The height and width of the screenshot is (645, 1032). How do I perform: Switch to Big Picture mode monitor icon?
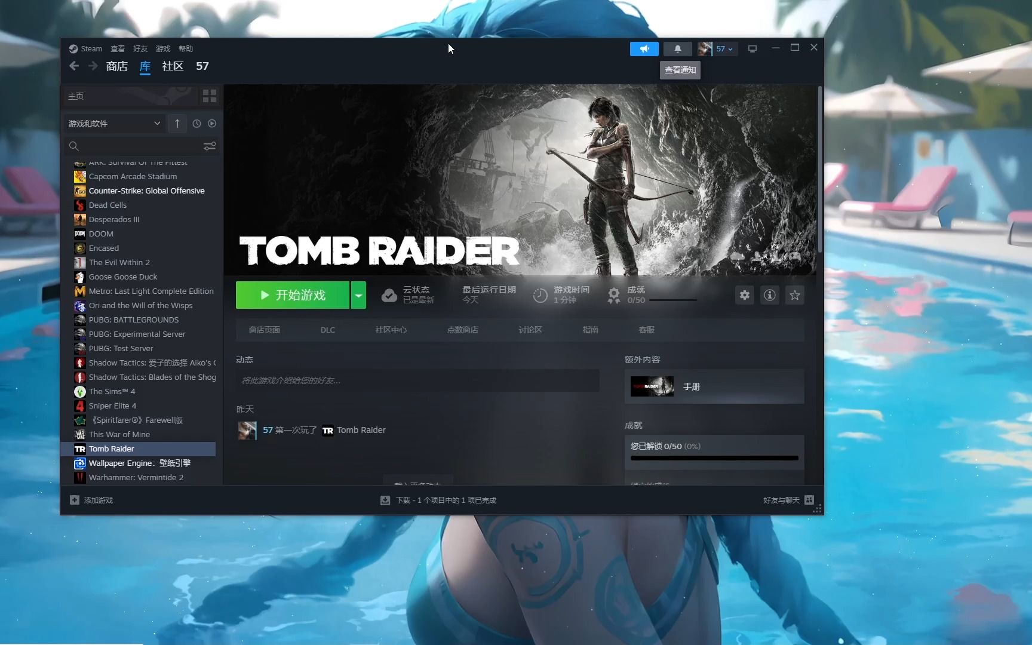752,49
